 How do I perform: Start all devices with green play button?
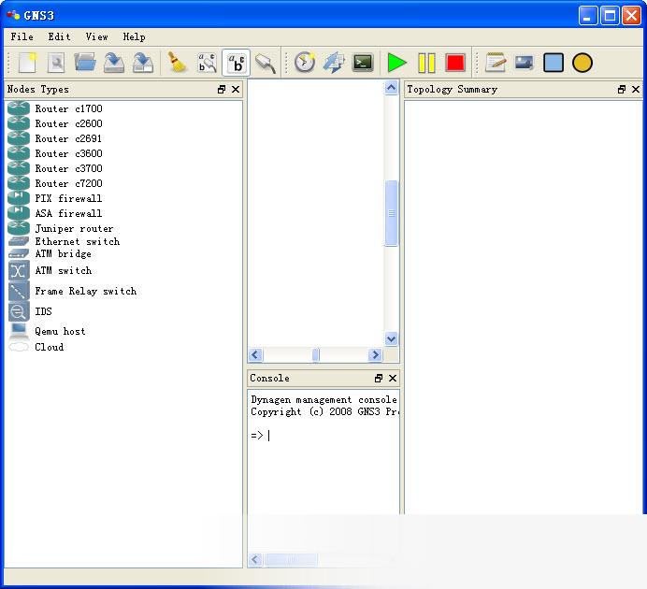click(397, 64)
